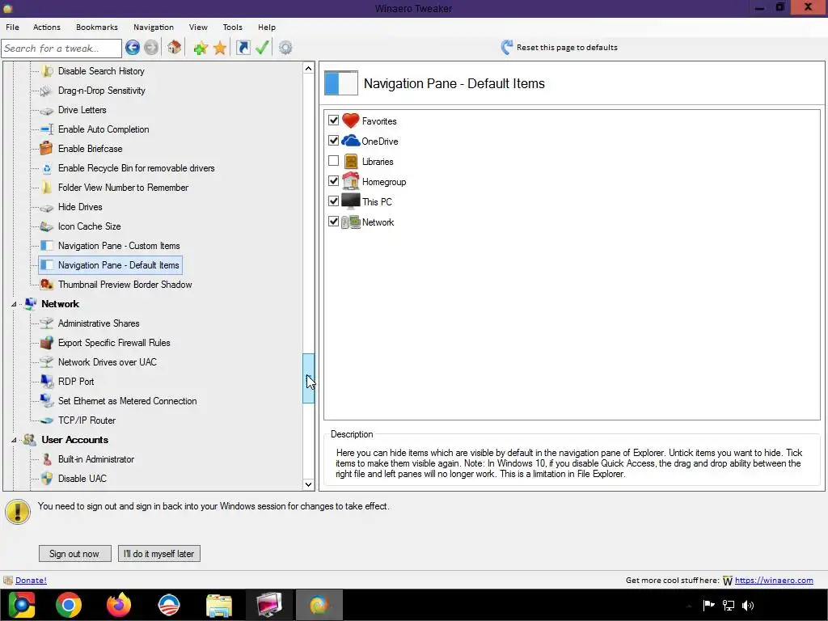
Task: Click the Disable UAC shield icon
Action: pyautogui.click(x=47, y=479)
